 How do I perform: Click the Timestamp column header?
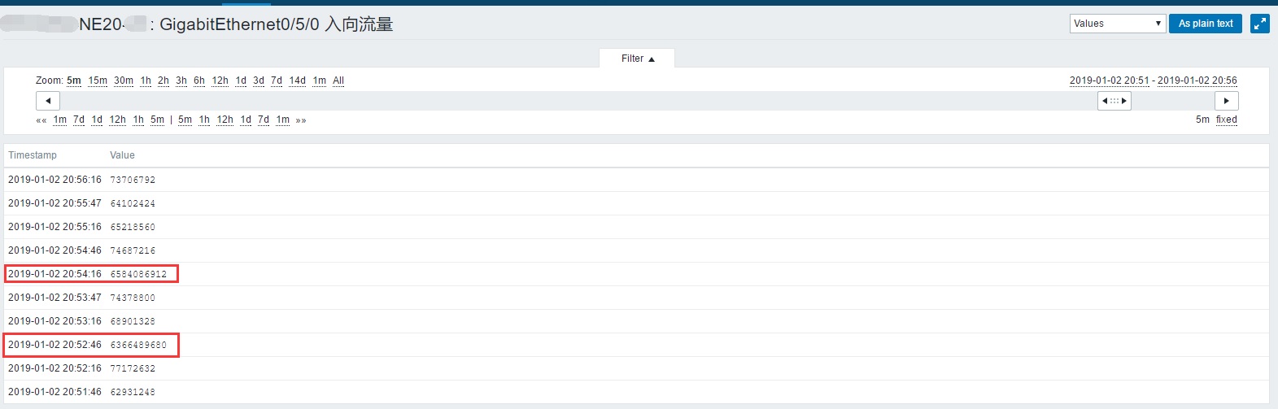click(33, 155)
